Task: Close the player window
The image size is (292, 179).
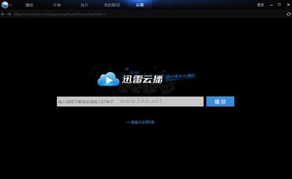Action: (288, 5)
